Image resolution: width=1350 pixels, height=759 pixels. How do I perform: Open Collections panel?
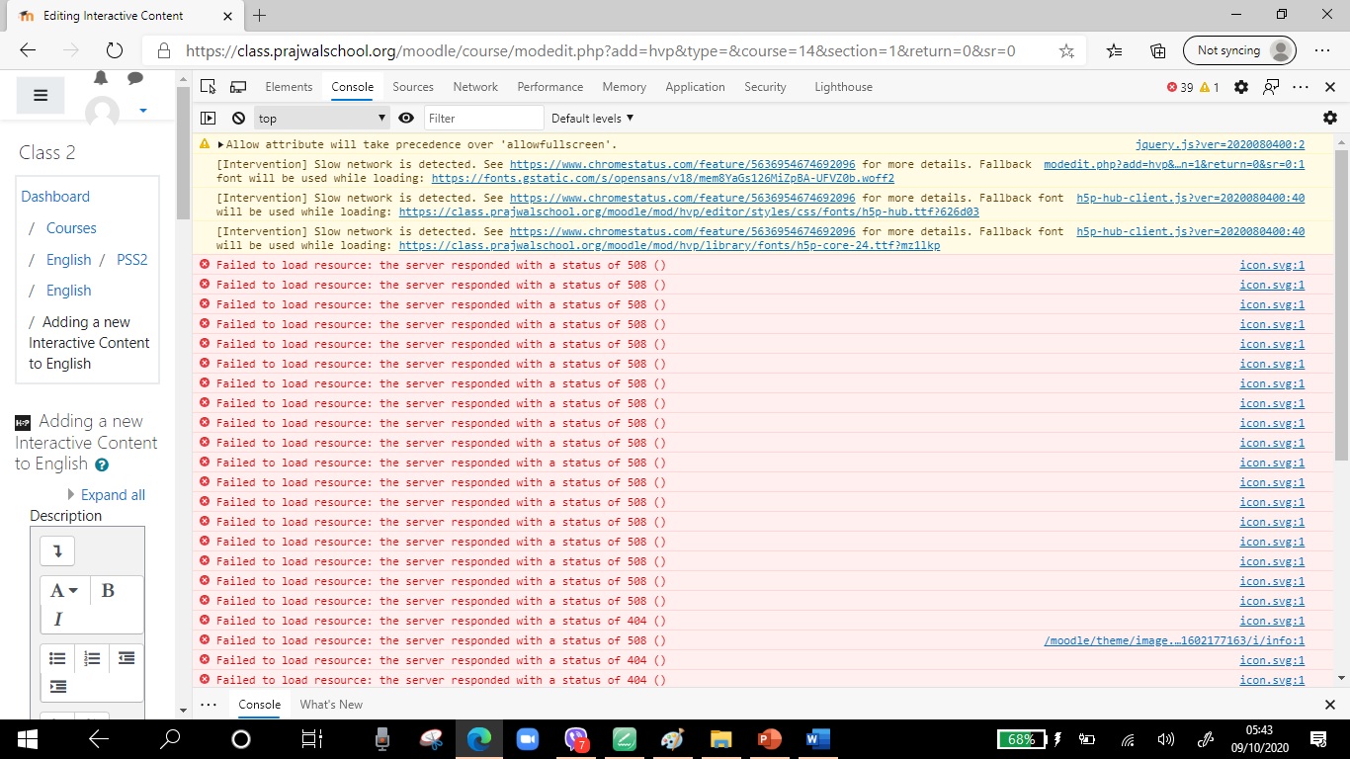(x=1158, y=50)
